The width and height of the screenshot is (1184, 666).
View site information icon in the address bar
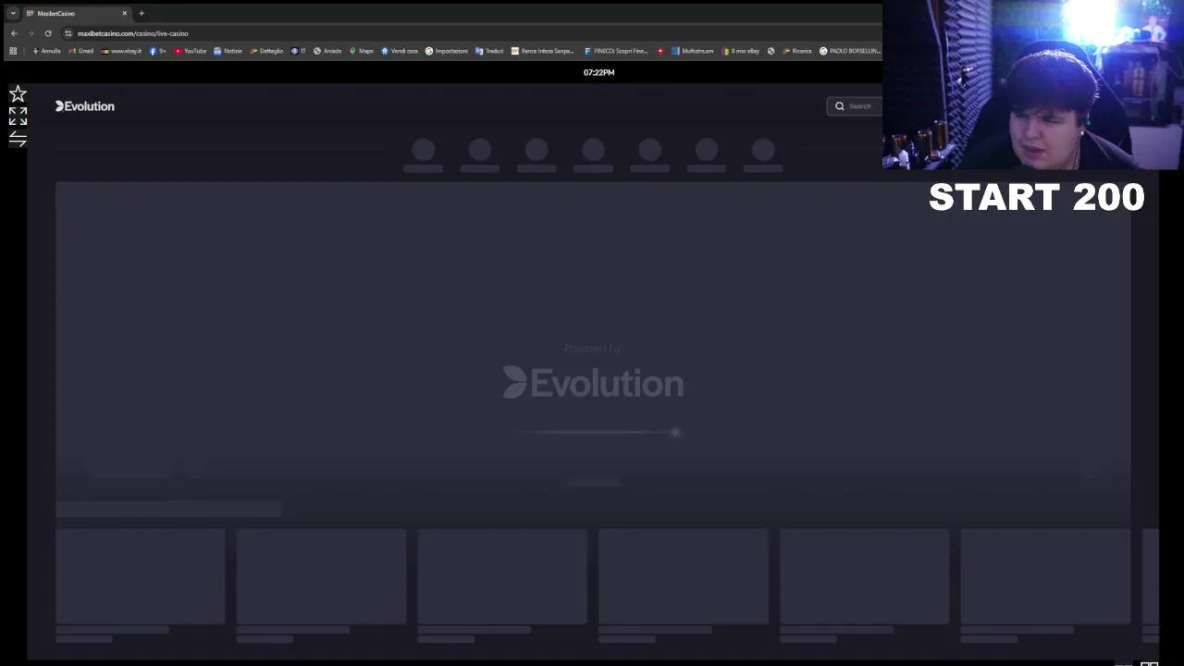[x=68, y=33]
